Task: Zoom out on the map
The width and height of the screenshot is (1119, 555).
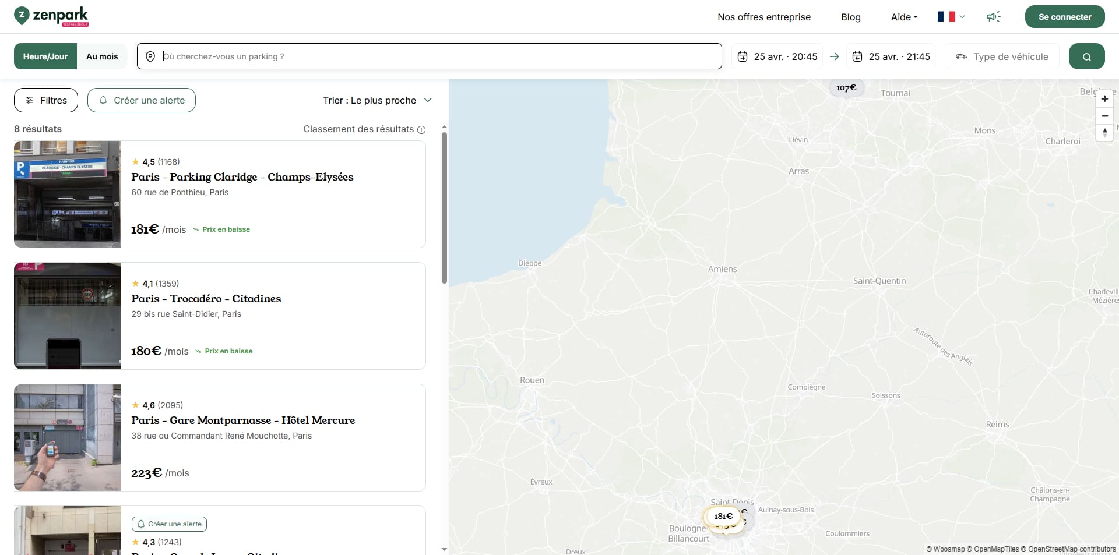Action: point(1104,116)
